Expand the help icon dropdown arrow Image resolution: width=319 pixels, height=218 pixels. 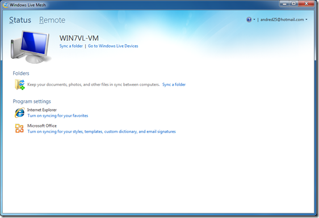coord(254,19)
